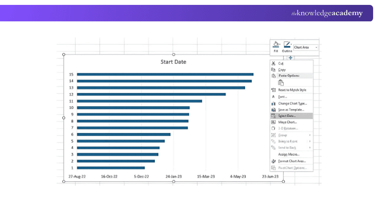378x200 pixels.
Task: Expand the Bring to Front submenu arrow
Action: coord(310,141)
